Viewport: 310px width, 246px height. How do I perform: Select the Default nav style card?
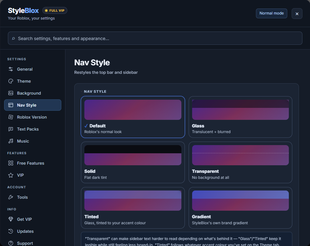point(133,117)
